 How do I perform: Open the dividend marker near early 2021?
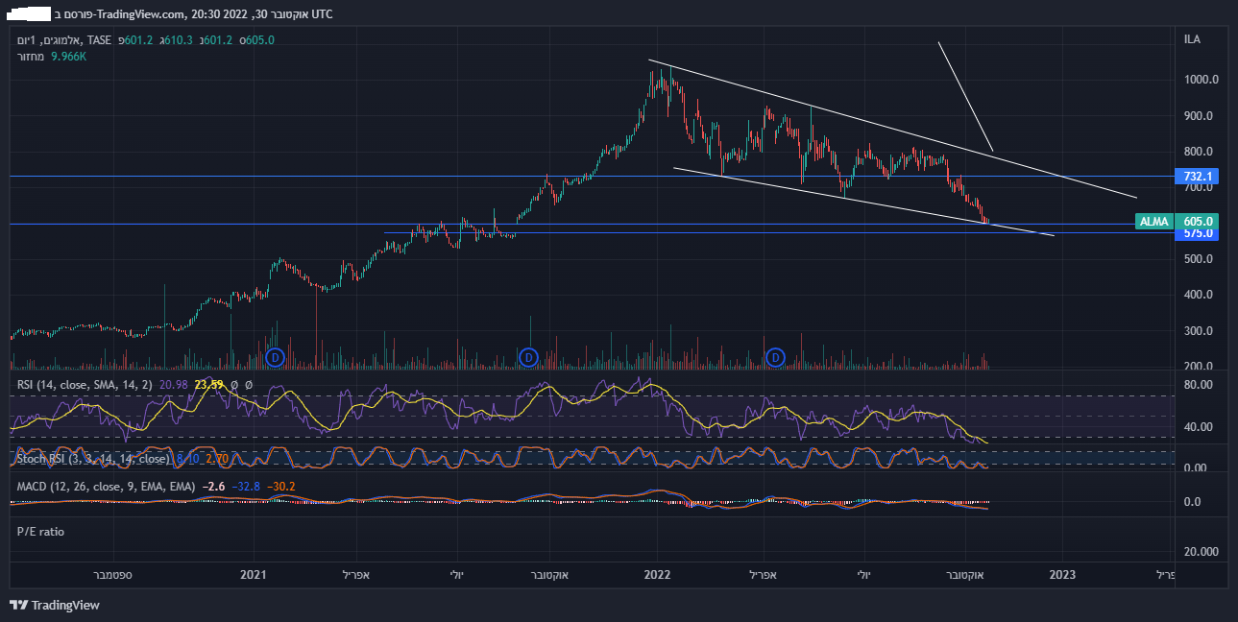(x=276, y=357)
